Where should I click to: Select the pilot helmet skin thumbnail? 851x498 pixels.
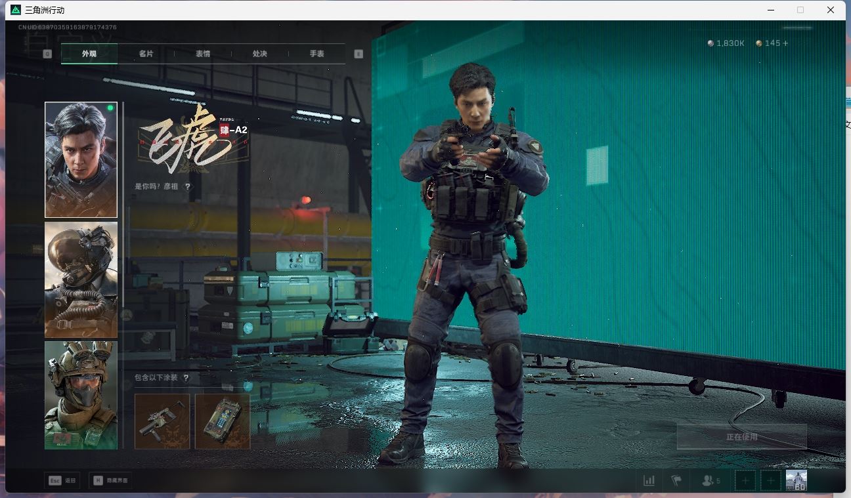point(81,280)
